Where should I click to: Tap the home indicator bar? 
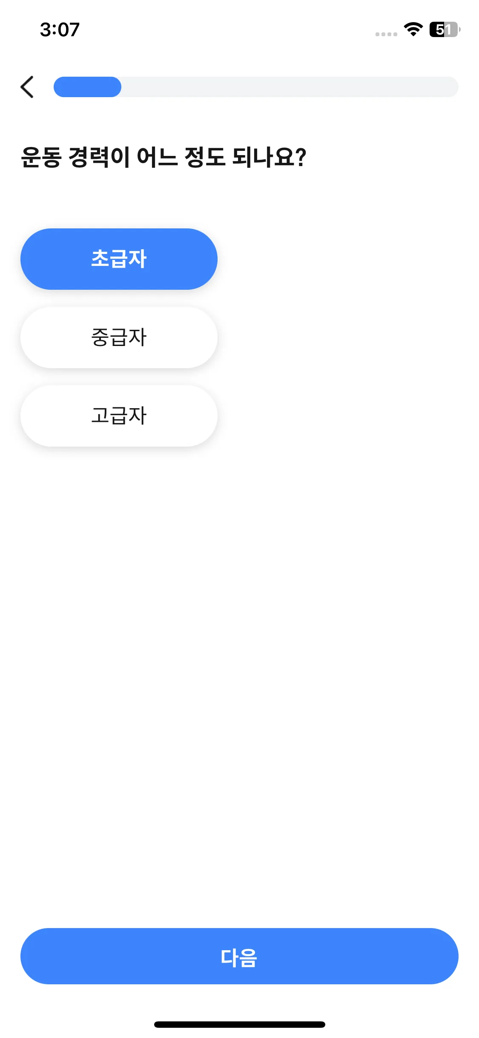click(239, 1024)
